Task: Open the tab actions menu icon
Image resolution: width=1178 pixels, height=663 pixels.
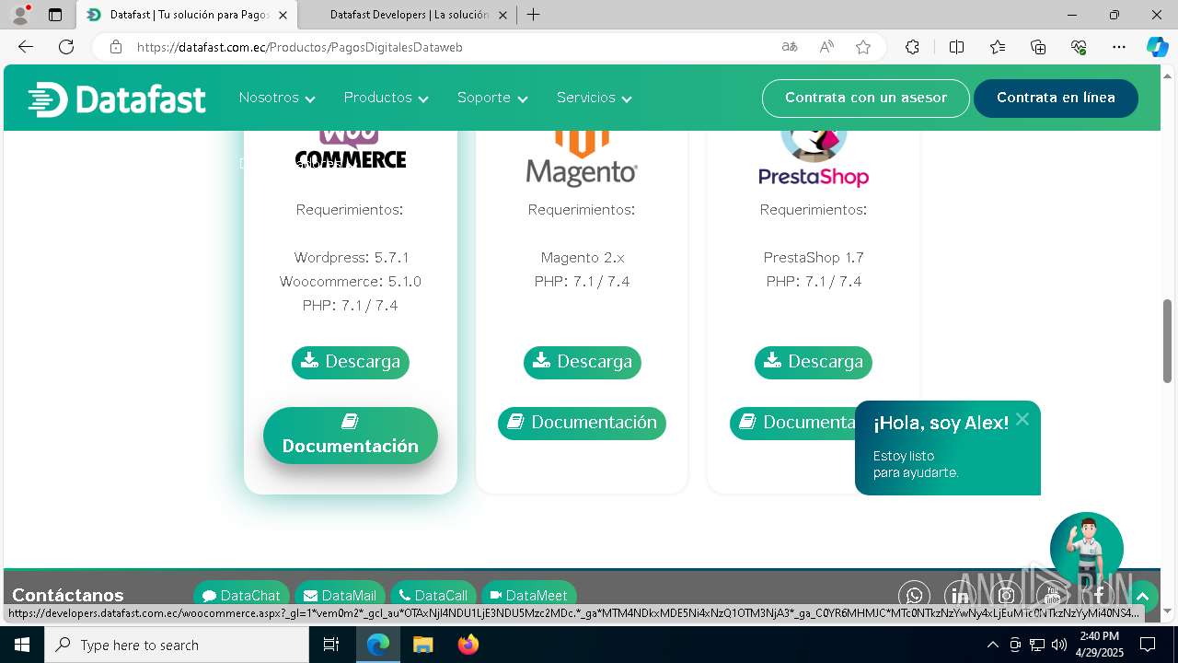Action: pos(55,15)
